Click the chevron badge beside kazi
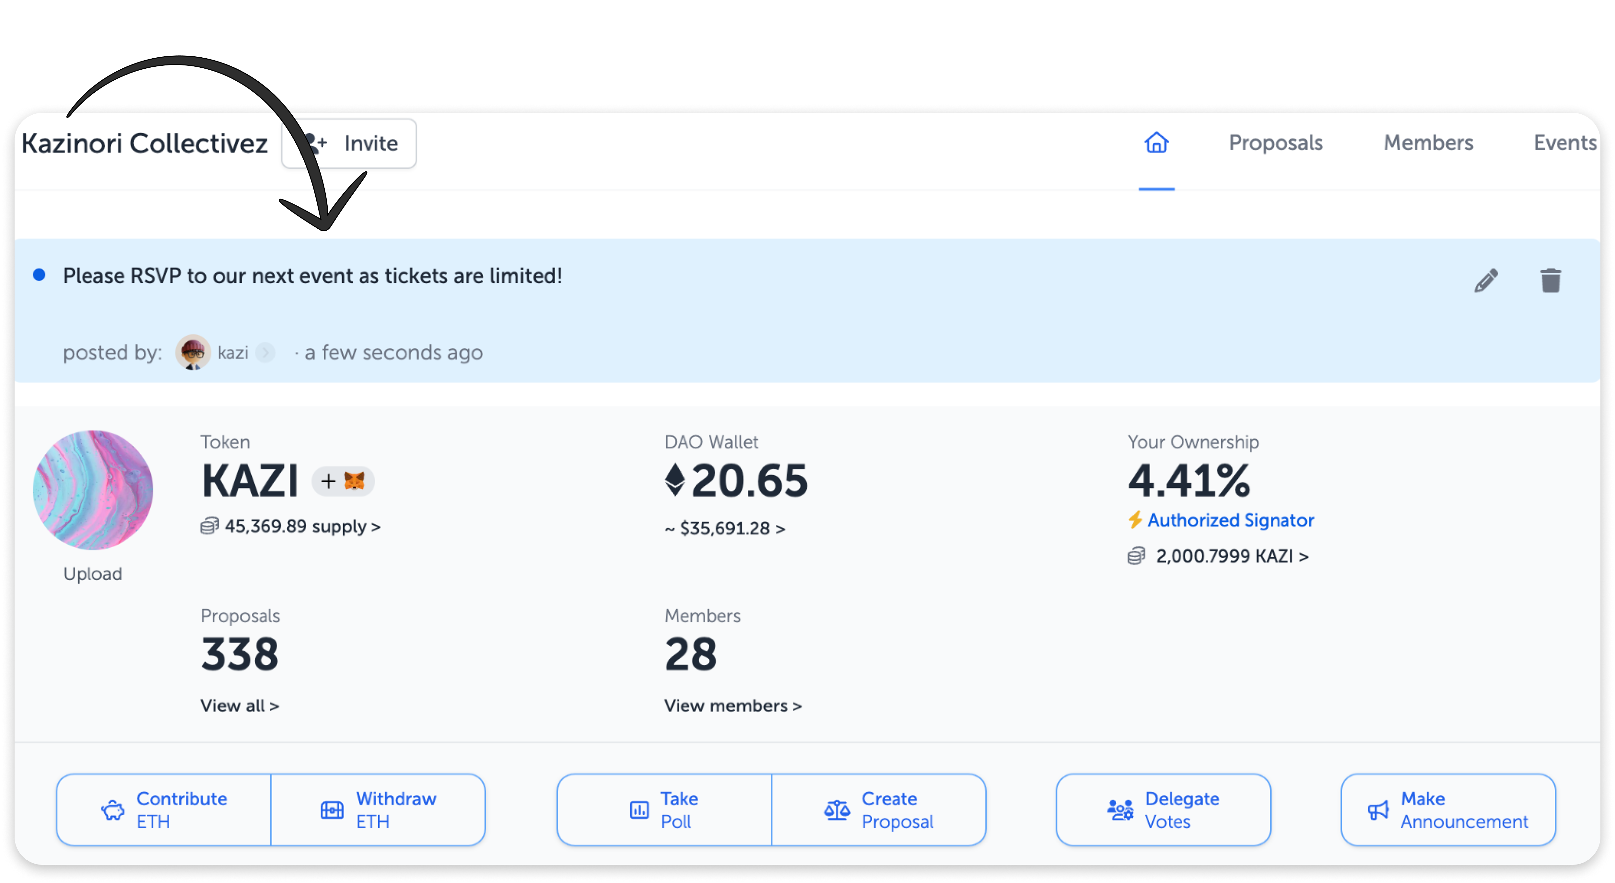This screenshot has width=1615, height=883. pyautogui.click(x=265, y=352)
